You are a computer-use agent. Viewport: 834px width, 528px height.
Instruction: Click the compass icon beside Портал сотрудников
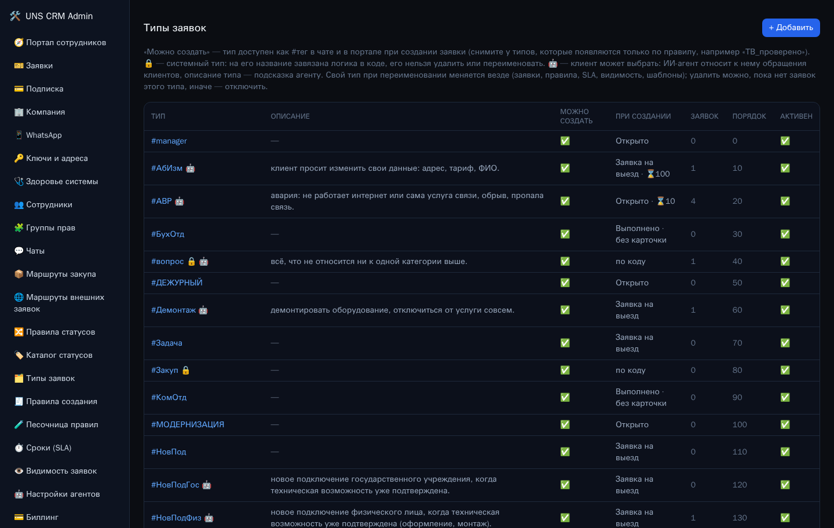pos(19,42)
